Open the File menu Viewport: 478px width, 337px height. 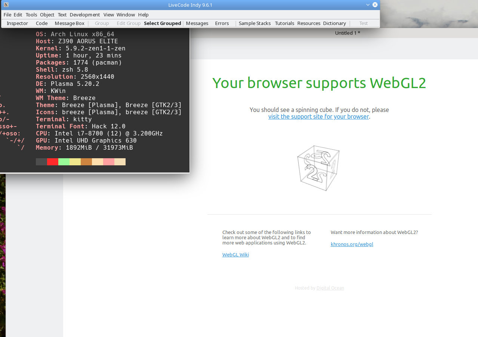click(7, 15)
